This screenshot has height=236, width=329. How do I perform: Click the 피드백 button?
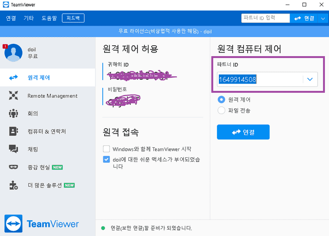(73, 18)
